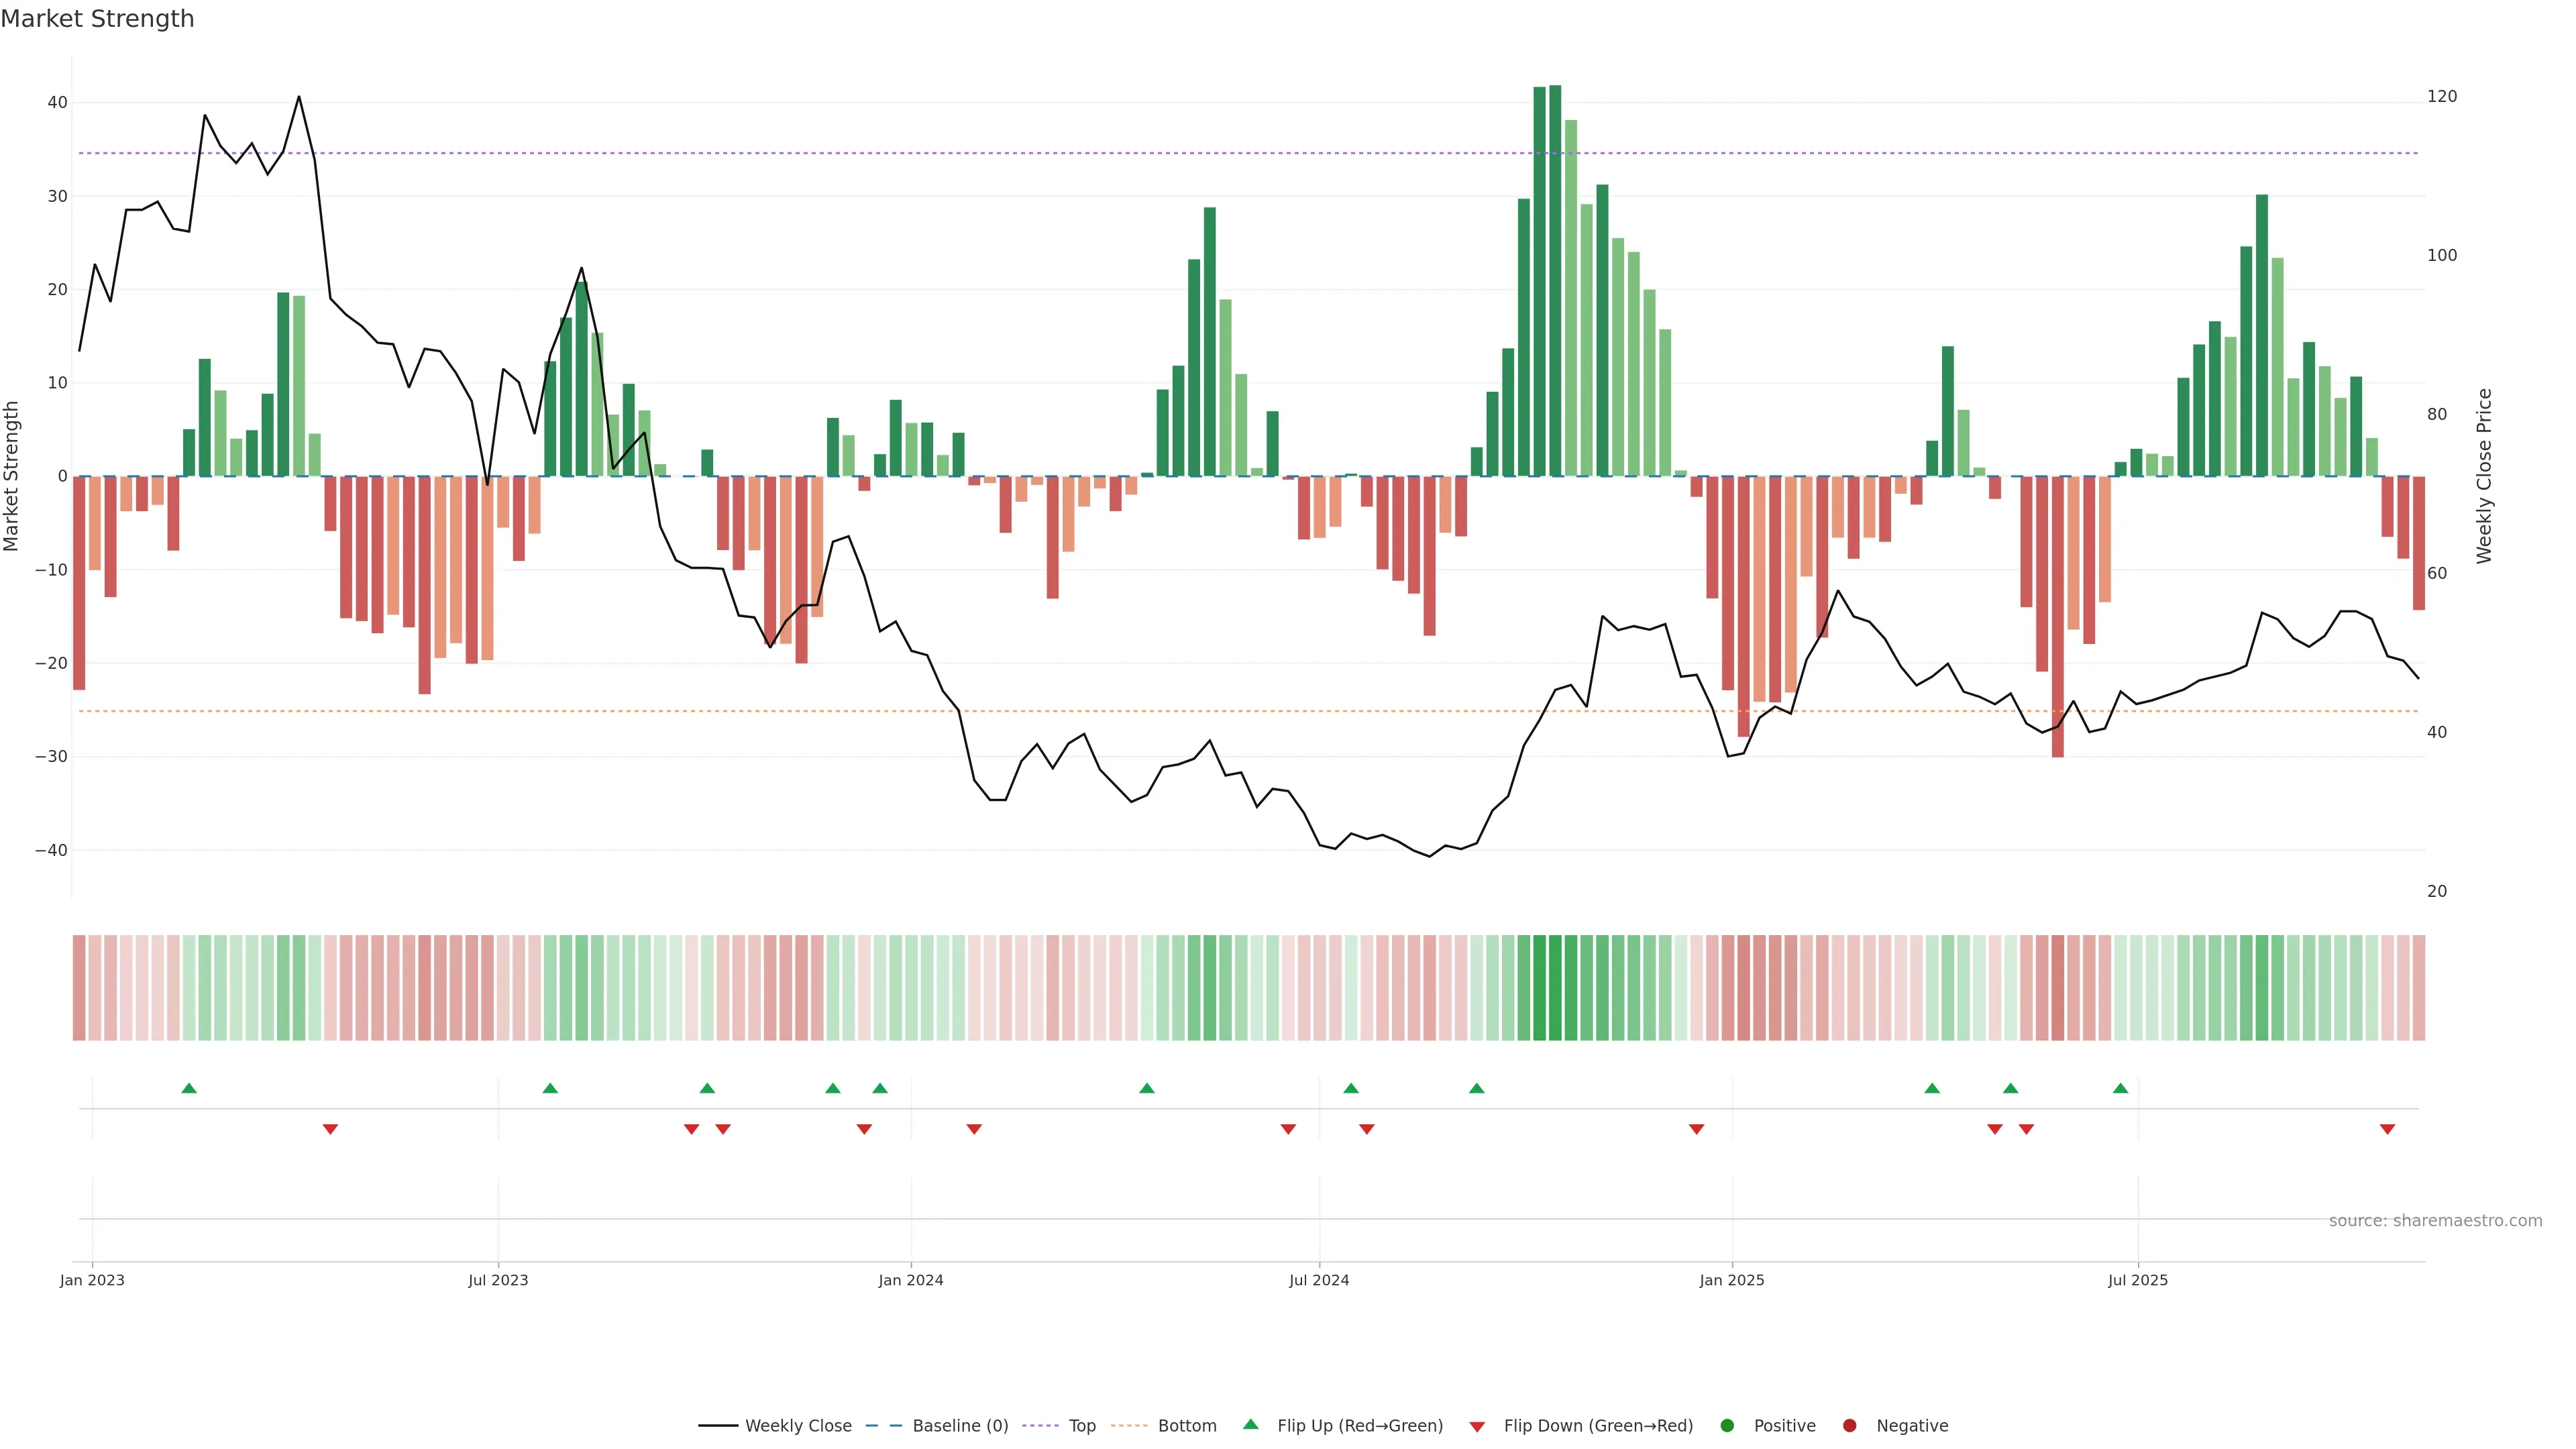Click the Jan 2024 x-axis label
Viewport: 2576px width, 1449px height.
[x=910, y=1280]
